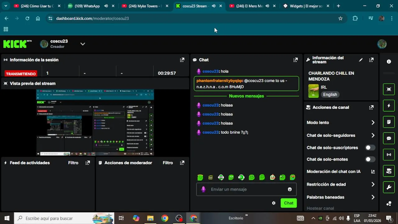Expand the coscu23 channel selector chevron
Viewport: 398px width, 224px height.
(x=83, y=44)
